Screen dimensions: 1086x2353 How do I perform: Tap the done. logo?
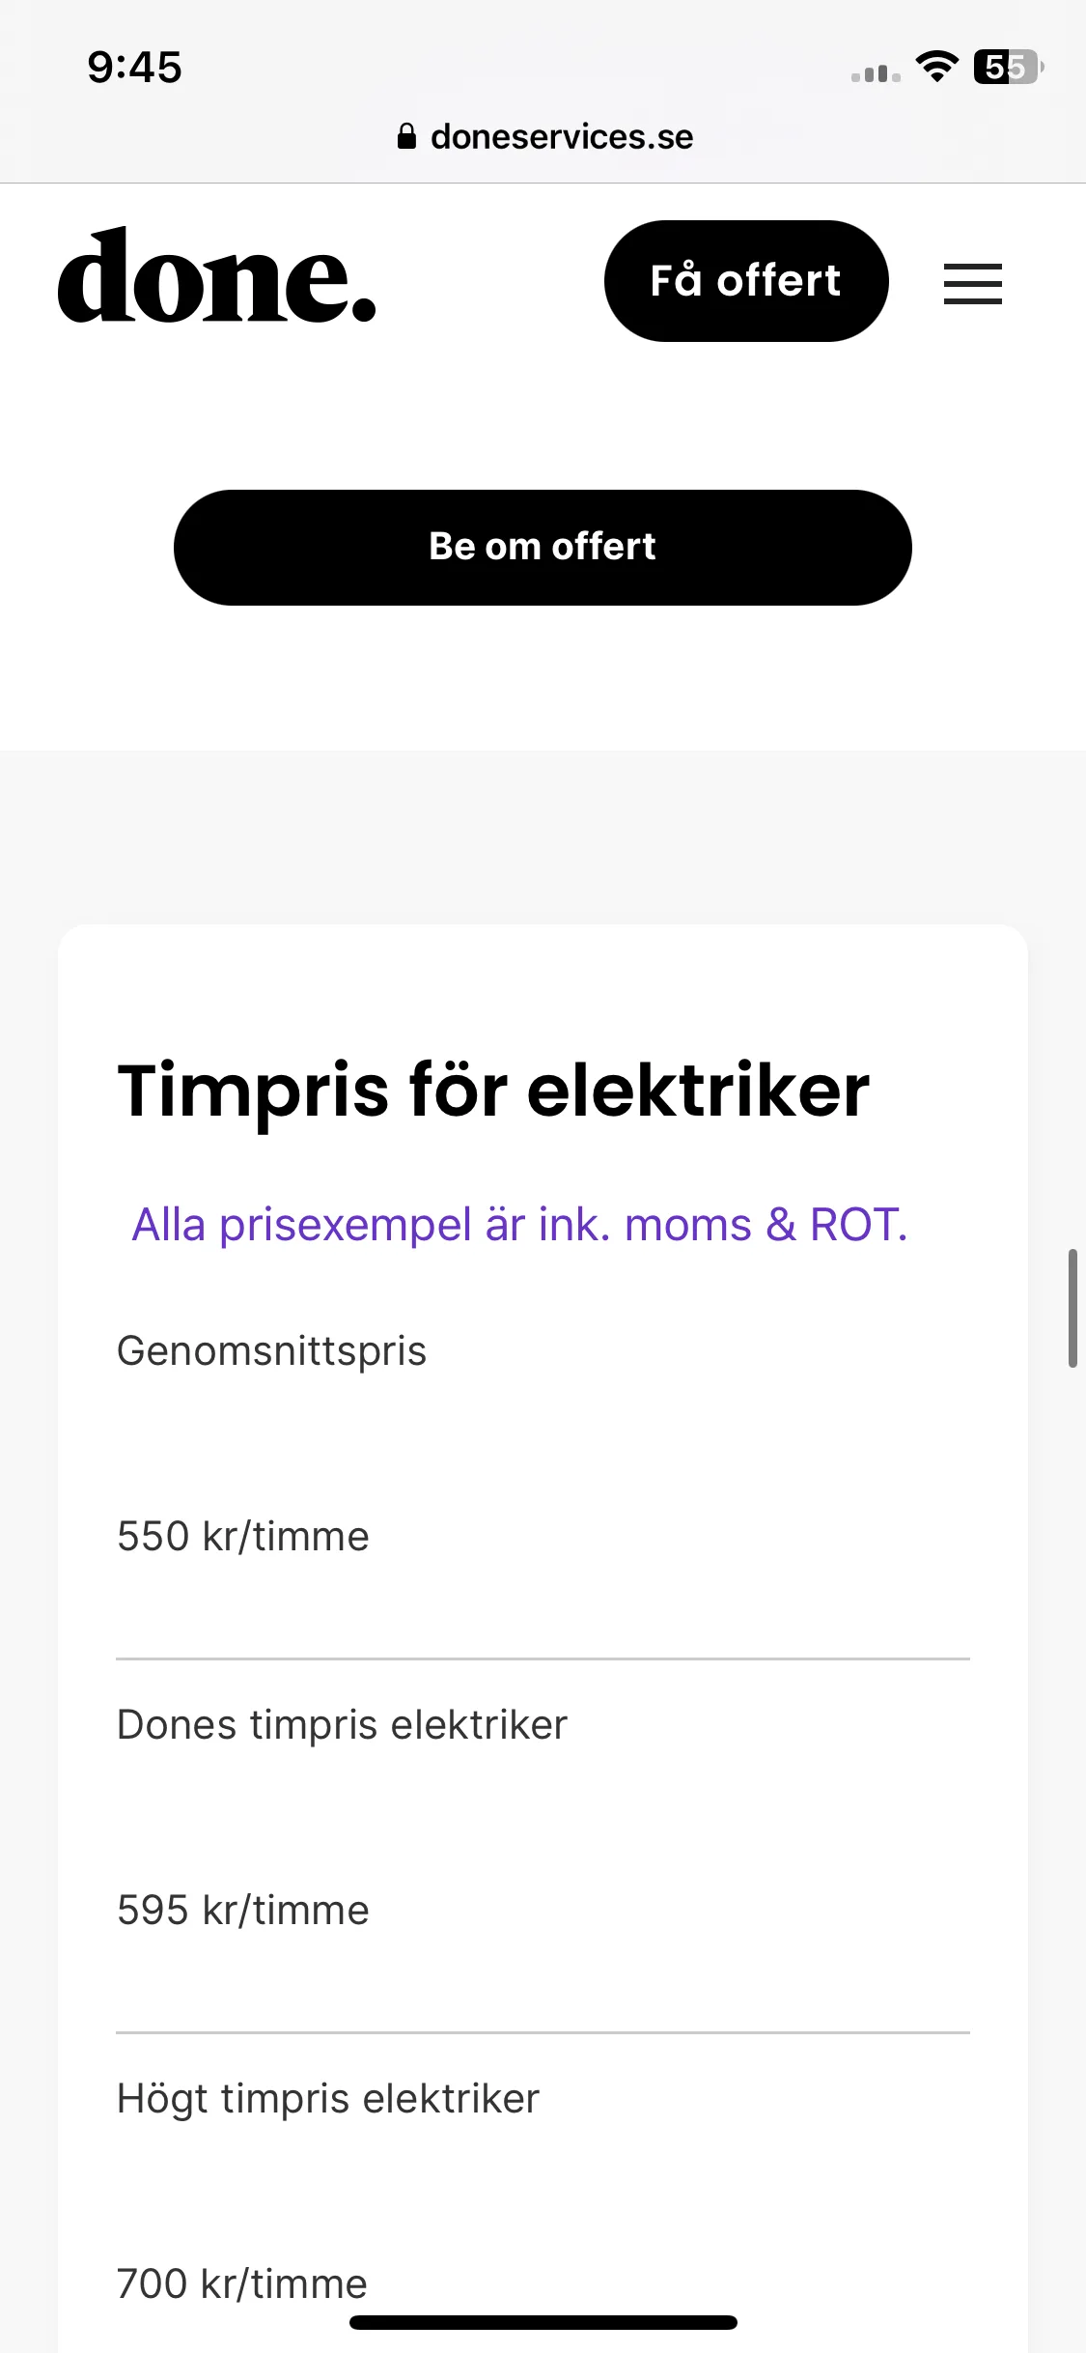(216, 276)
